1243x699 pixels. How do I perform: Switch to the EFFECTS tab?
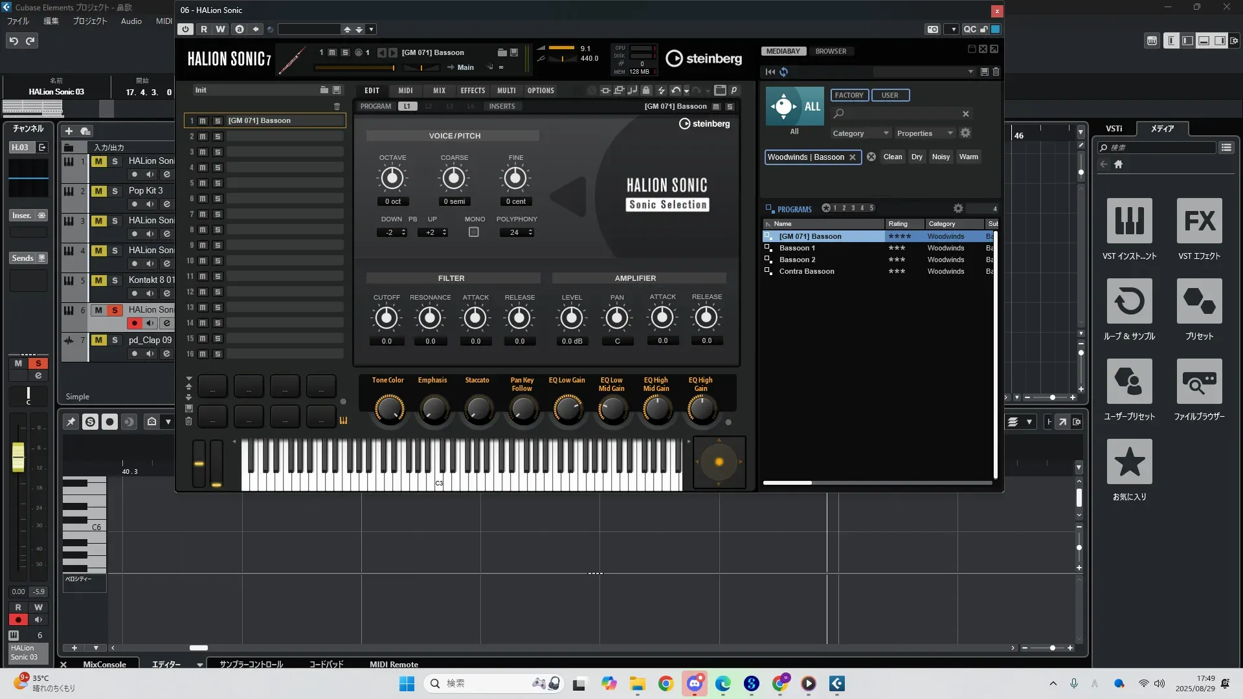point(473,91)
